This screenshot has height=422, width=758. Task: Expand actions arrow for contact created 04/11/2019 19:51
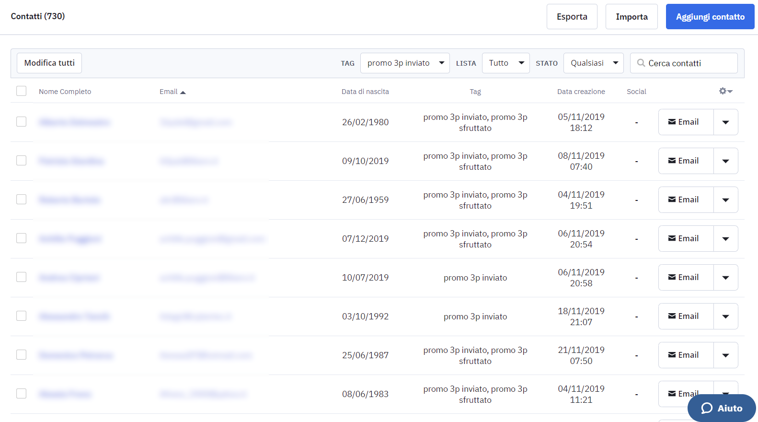(726, 200)
